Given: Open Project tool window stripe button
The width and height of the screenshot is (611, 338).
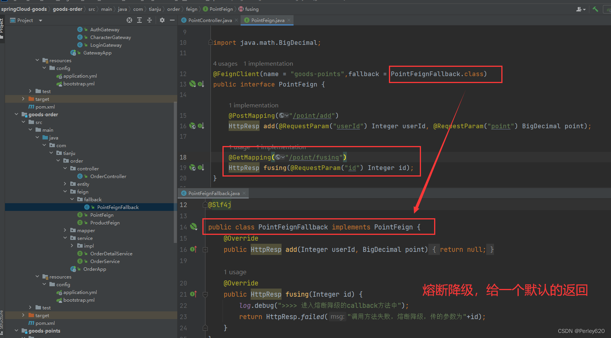Looking at the screenshot, I should [2, 28].
